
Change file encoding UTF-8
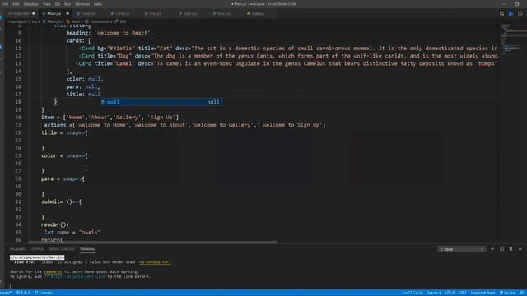point(450,293)
